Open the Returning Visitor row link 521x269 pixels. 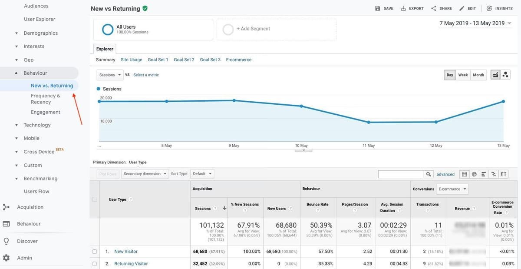coord(131,264)
